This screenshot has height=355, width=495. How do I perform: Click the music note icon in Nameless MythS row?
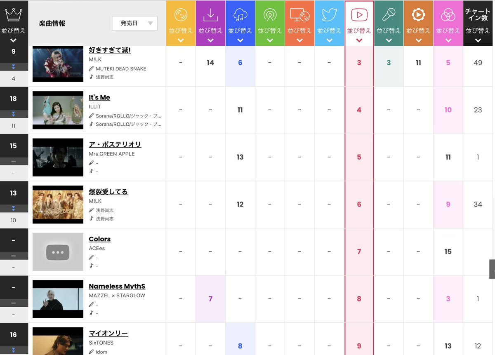[x=92, y=313]
